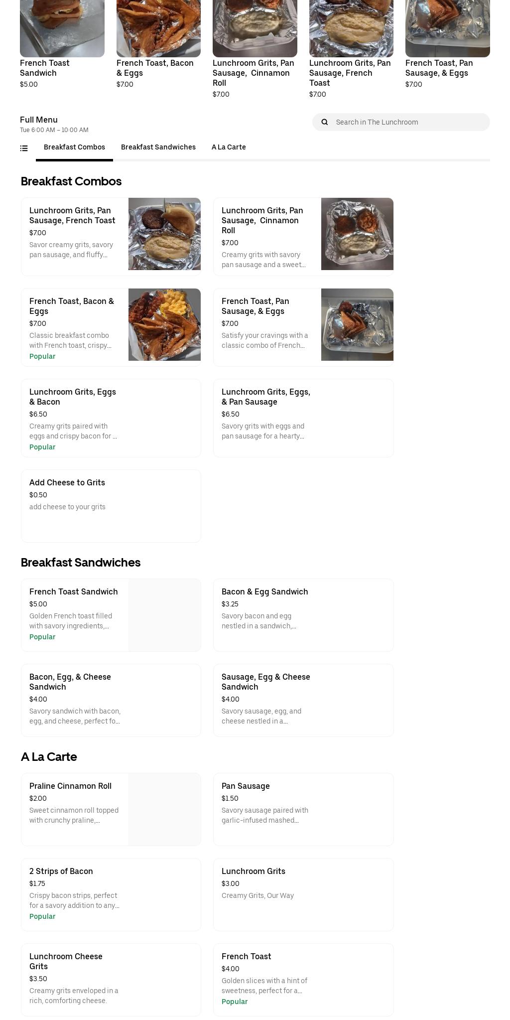This screenshot has width=510, height=1020.
Task: Click the Search in The Lunchroom field
Action: pos(398,122)
